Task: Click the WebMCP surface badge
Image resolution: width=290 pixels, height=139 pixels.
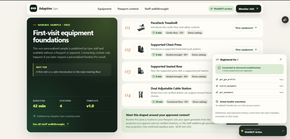Action: (221, 9)
